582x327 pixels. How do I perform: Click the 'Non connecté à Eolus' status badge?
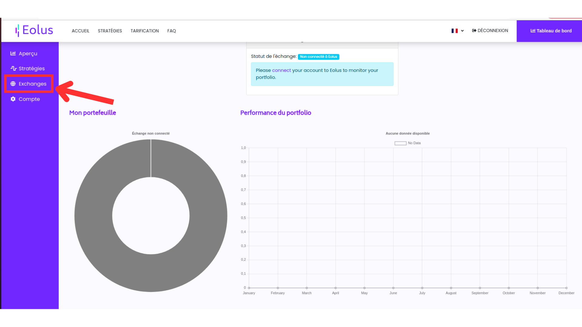[318, 57]
